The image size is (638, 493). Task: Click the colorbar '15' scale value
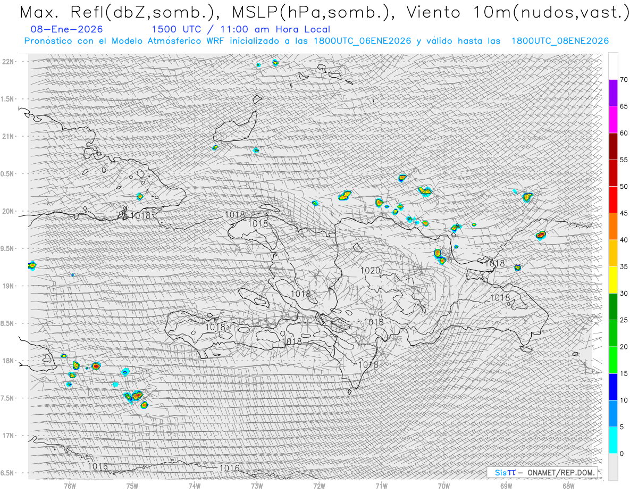(624, 373)
